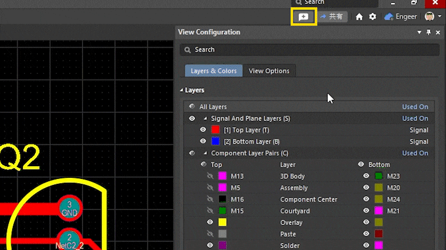Image resolution: width=446 pixels, height=250 pixels.
Task: Open the user avatar menu
Action: (429, 17)
